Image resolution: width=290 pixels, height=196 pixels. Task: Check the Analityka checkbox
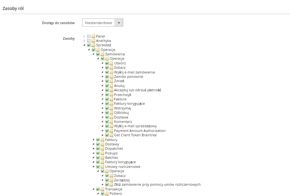89,41
